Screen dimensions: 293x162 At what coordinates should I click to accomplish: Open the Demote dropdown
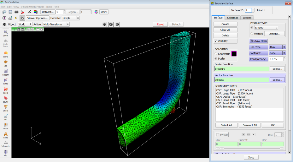[71, 18]
